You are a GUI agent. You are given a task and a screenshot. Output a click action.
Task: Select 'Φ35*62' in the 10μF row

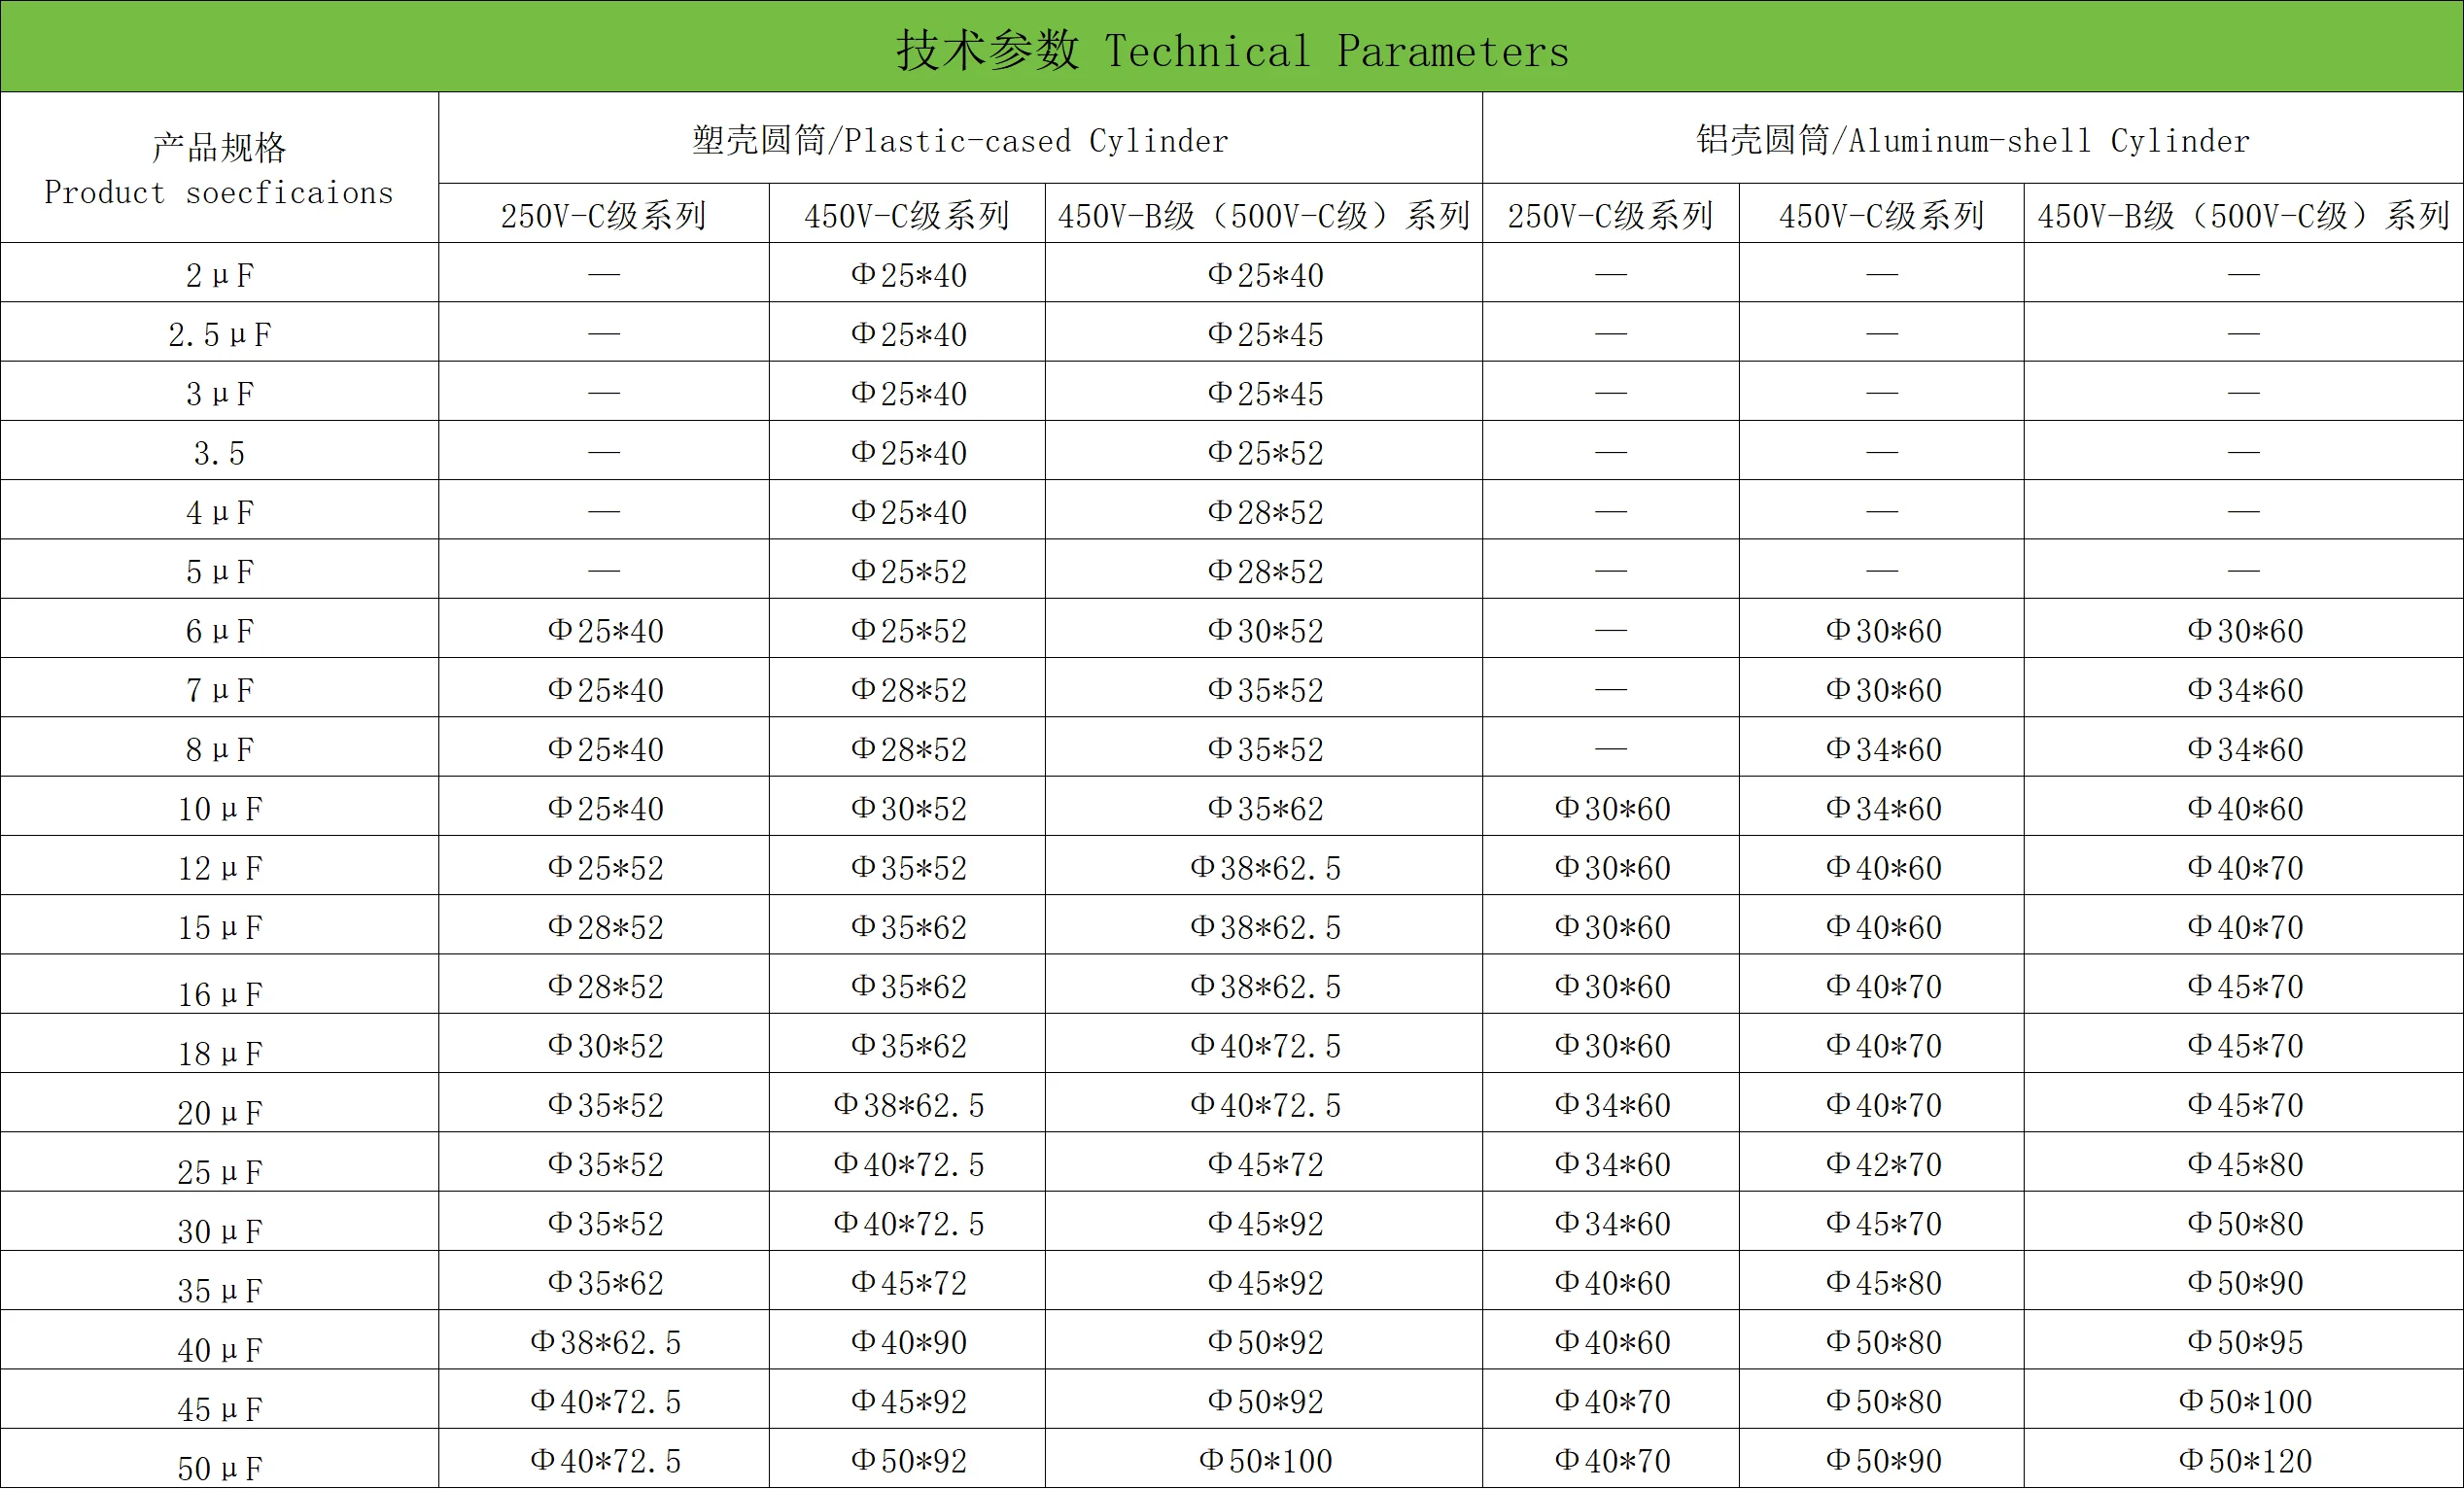[1265, 808]
